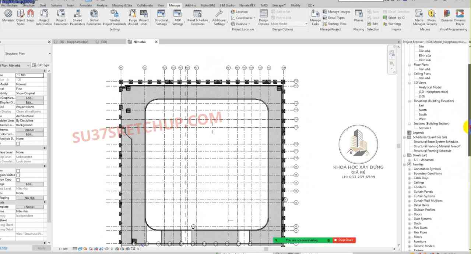Toggle the Crop Region Visible checkbox
Image resolution: width=471 pixels, height=254 pixels.
pos(18,175)
